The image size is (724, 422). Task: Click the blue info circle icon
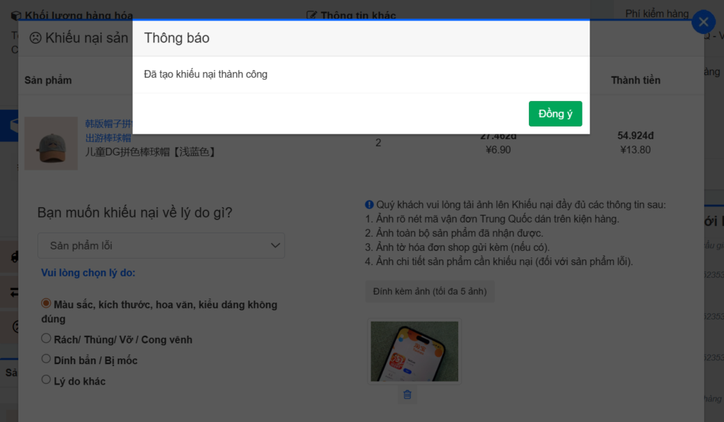click(x=369, y=205)
